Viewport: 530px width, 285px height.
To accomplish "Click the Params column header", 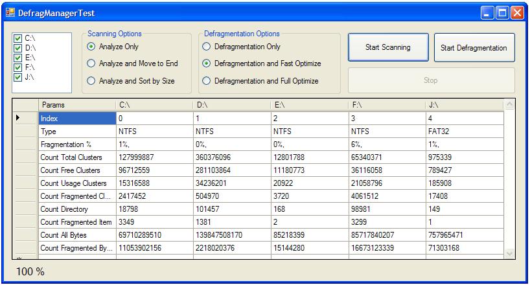I will click(x=77, y=105).
